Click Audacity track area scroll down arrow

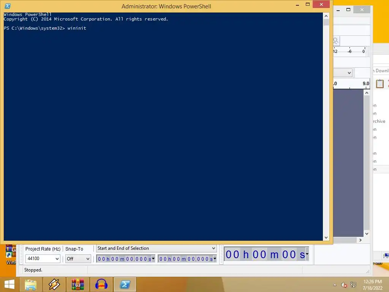[367, 234]
